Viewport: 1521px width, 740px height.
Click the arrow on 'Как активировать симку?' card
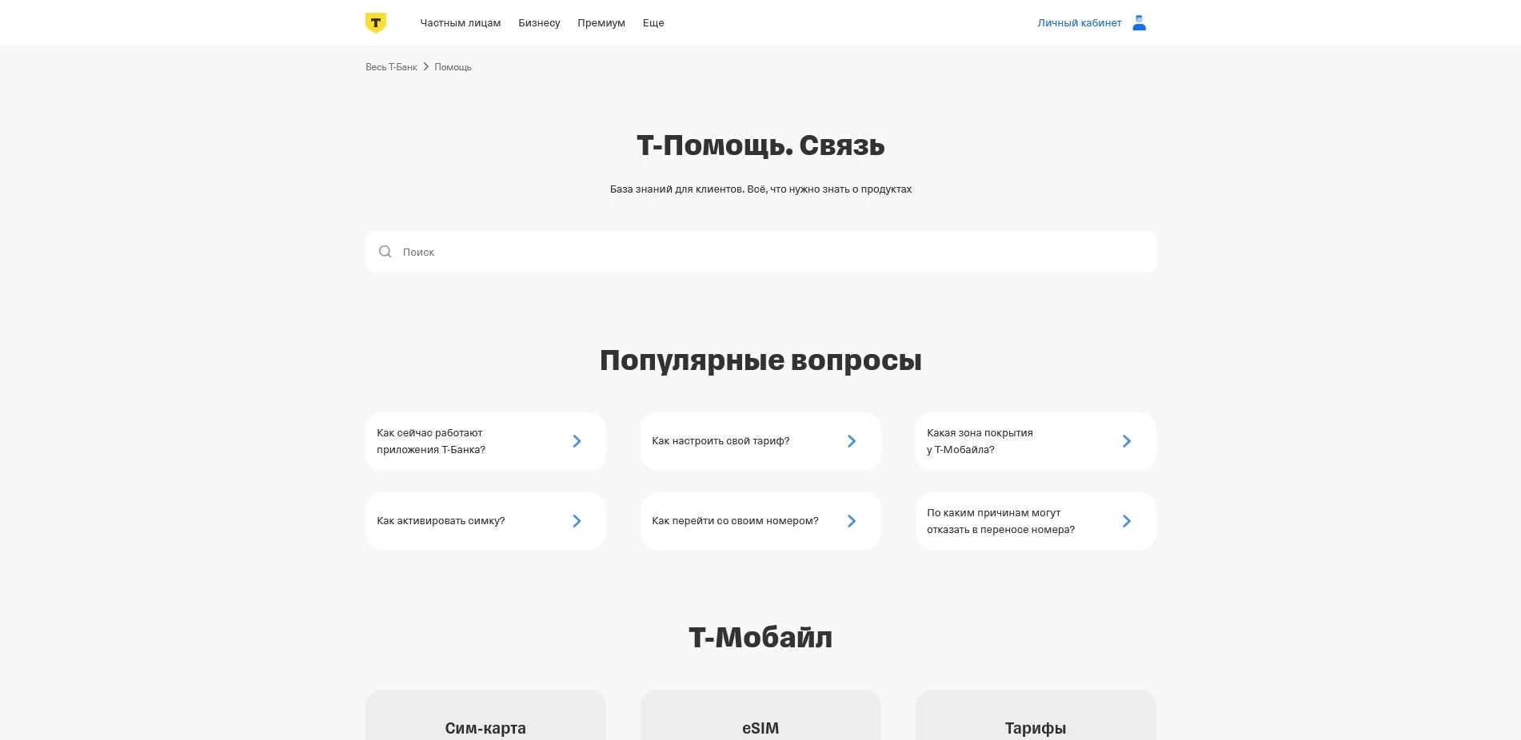pyautogui.click(x=576, y=521)
